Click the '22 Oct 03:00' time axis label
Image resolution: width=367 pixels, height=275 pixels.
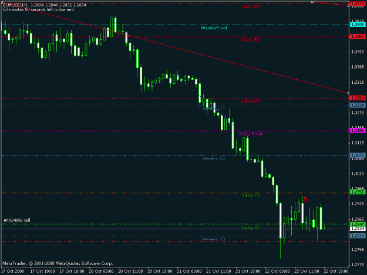coord(277,271)
